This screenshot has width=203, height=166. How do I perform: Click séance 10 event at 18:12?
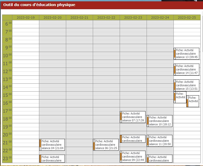coord(160,121)
